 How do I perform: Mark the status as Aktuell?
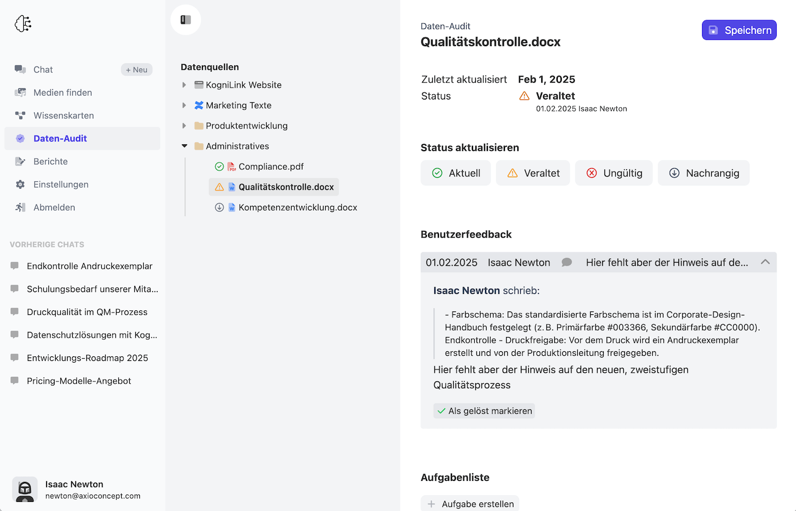pos(455,173)
